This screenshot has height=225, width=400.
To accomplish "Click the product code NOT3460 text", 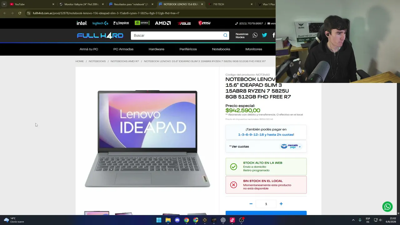I will click(247, 75).
